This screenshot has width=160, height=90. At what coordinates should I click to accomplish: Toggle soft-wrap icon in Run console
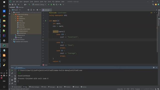pyautogui.click(x=15, y=76)
